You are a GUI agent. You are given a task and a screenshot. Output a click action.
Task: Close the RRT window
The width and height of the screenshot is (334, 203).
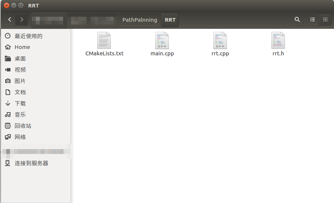point(7,6)
